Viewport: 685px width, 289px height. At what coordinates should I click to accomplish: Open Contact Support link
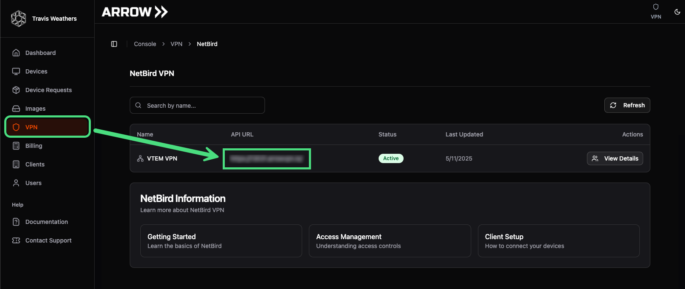47,240
